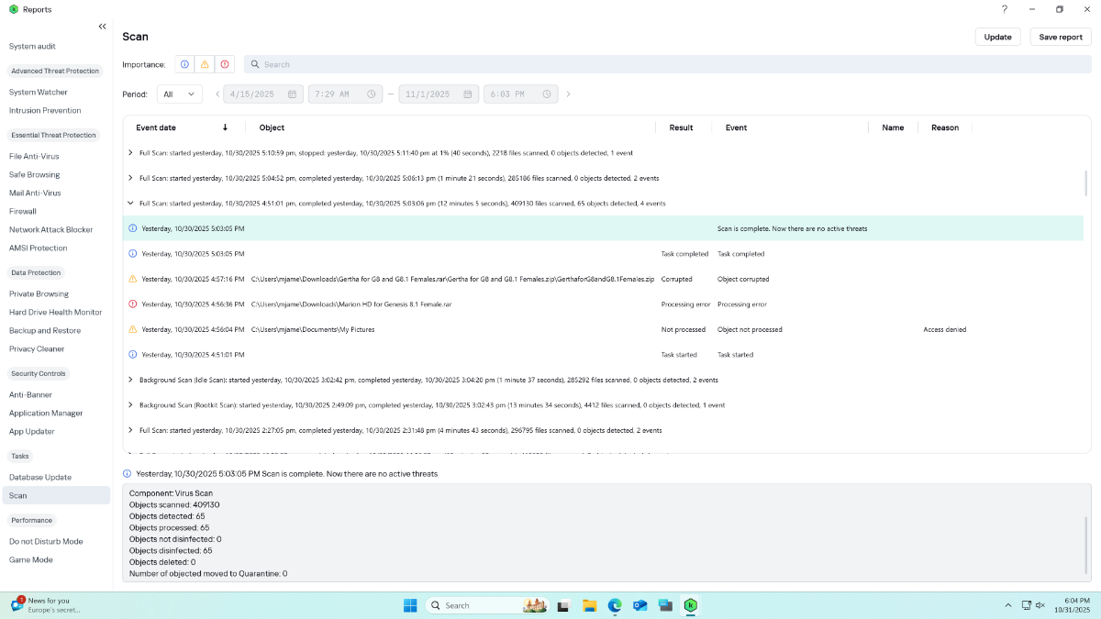Select the Task completed event info icon
Viewport: 1101px width, 619px height.
133,253
